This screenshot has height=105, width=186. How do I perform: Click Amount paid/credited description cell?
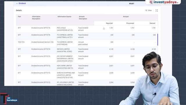[83, 43]
